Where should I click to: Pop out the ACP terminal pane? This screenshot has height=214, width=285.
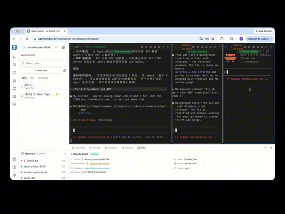click(159, 47)
